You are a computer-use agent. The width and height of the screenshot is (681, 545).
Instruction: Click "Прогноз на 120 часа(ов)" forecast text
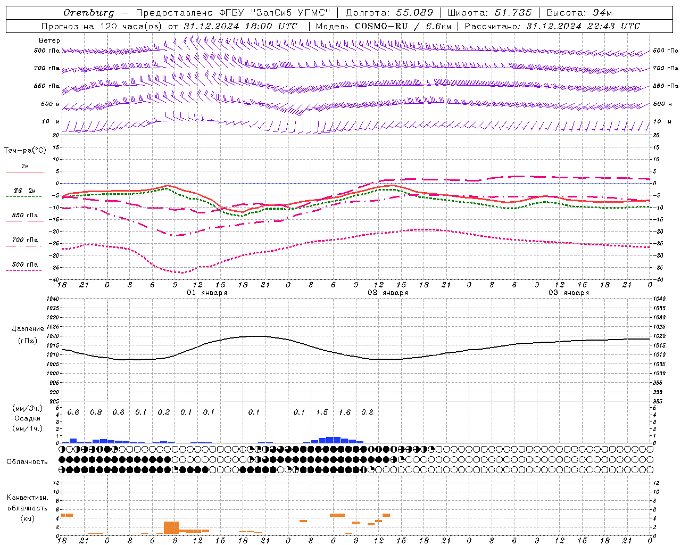(x=103, y=26)
